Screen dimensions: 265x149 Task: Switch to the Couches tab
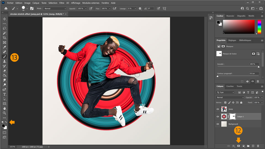click(x=230, y=86)
